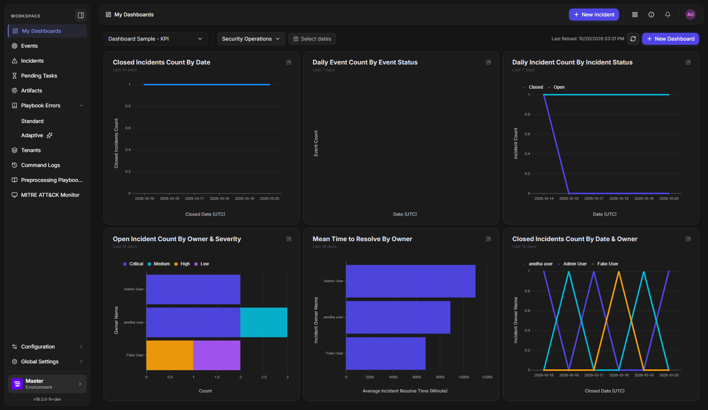The width and height of the screenshot is (708, 410).
Task: Click the My Dashboards icon in the header
Action: [108, 15]
